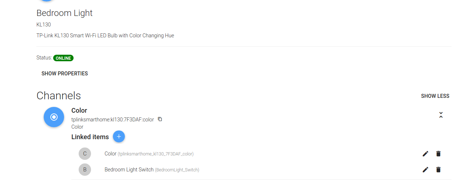The image size is (469, 183).
Task: Delete the Bedroom Light Switch link
Action: (438, 170)
